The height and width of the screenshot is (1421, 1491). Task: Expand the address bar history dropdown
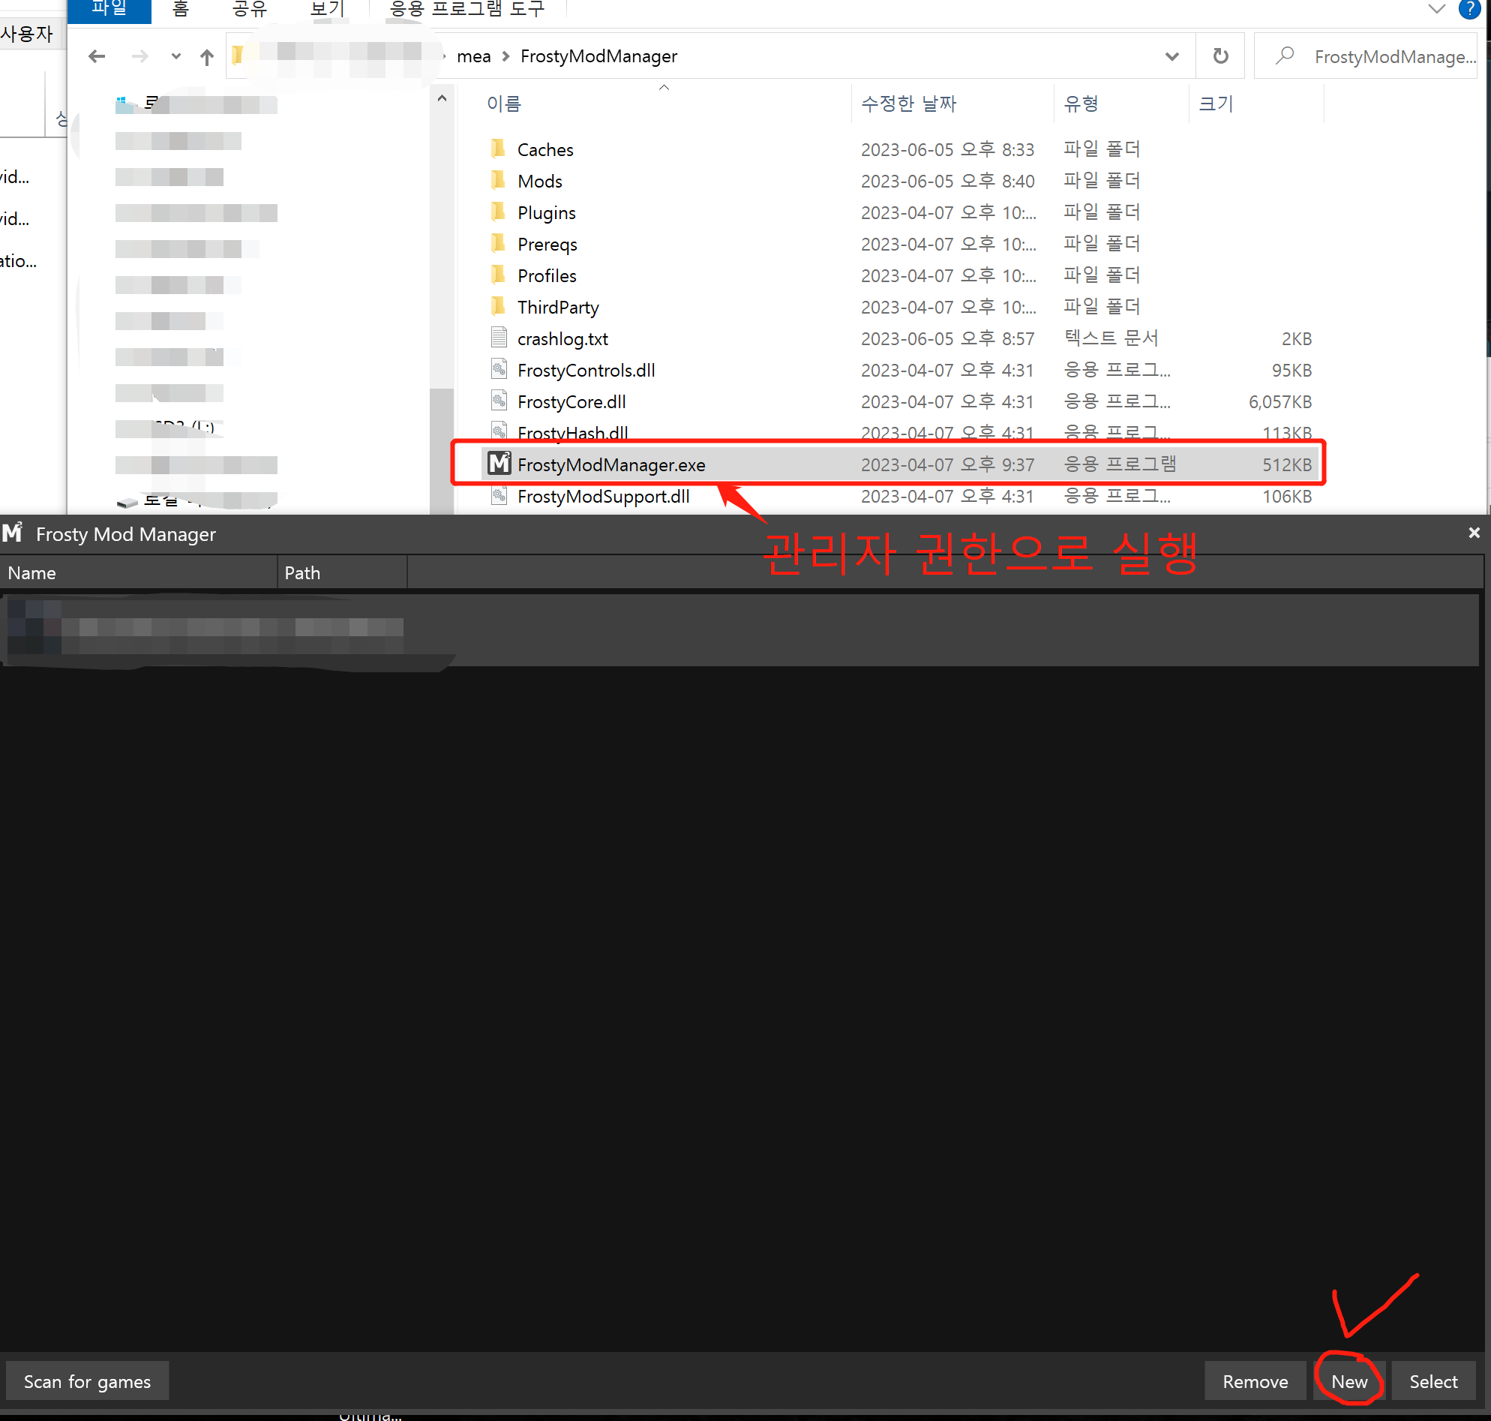pyautogui.click(x=1171, y=56)
